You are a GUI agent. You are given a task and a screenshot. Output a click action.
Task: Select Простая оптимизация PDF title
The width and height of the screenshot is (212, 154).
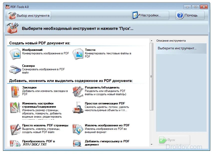(105, 103)
